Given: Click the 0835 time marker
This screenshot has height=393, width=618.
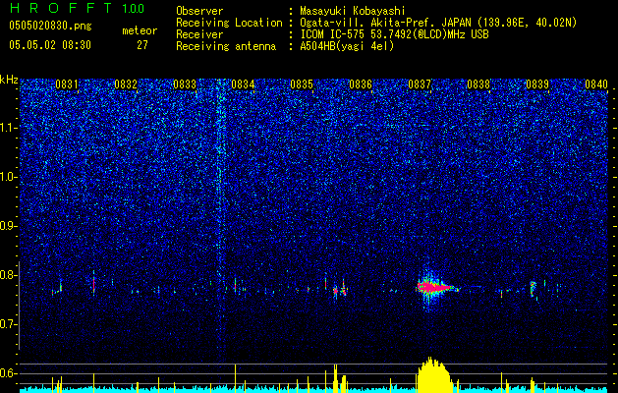Looking at the screenshot, I should pos(302,84).
